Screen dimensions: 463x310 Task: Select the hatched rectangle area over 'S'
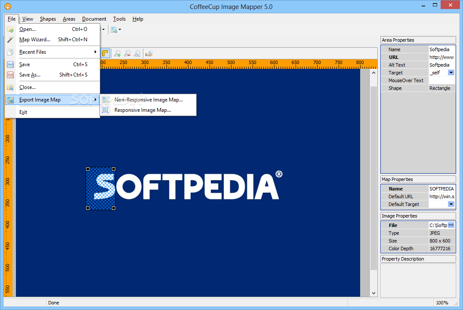101,188
